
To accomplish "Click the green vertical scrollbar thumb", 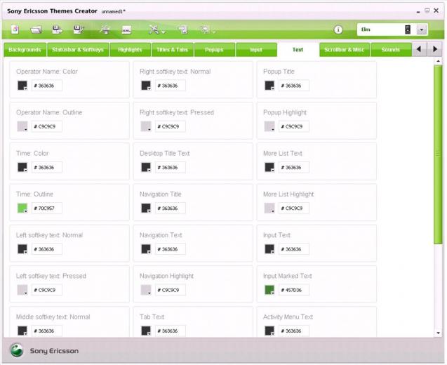I will (x=438, y=154).
